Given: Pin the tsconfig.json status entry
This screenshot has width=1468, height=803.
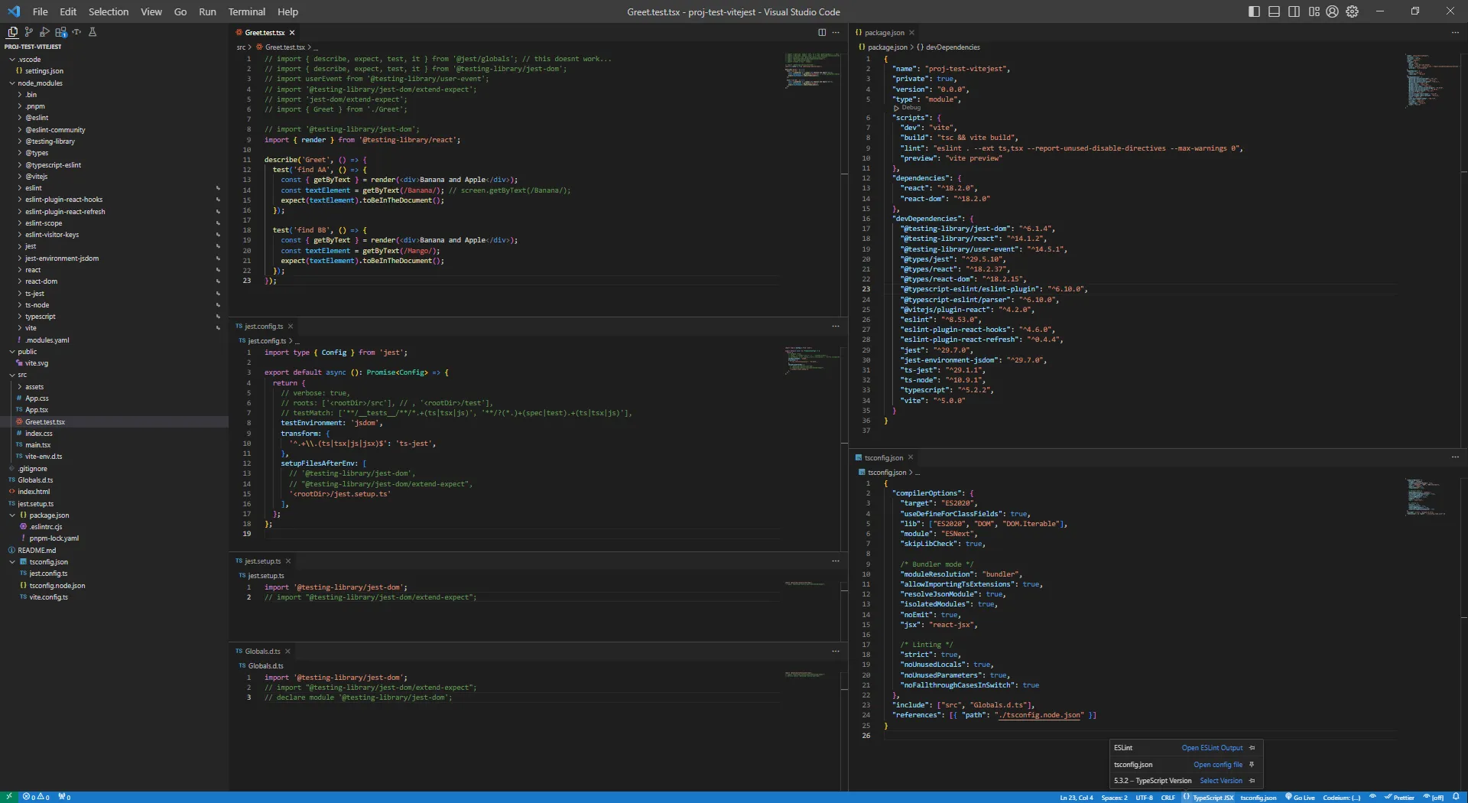Looking at the screenshot, I should tap(1252, 764).
